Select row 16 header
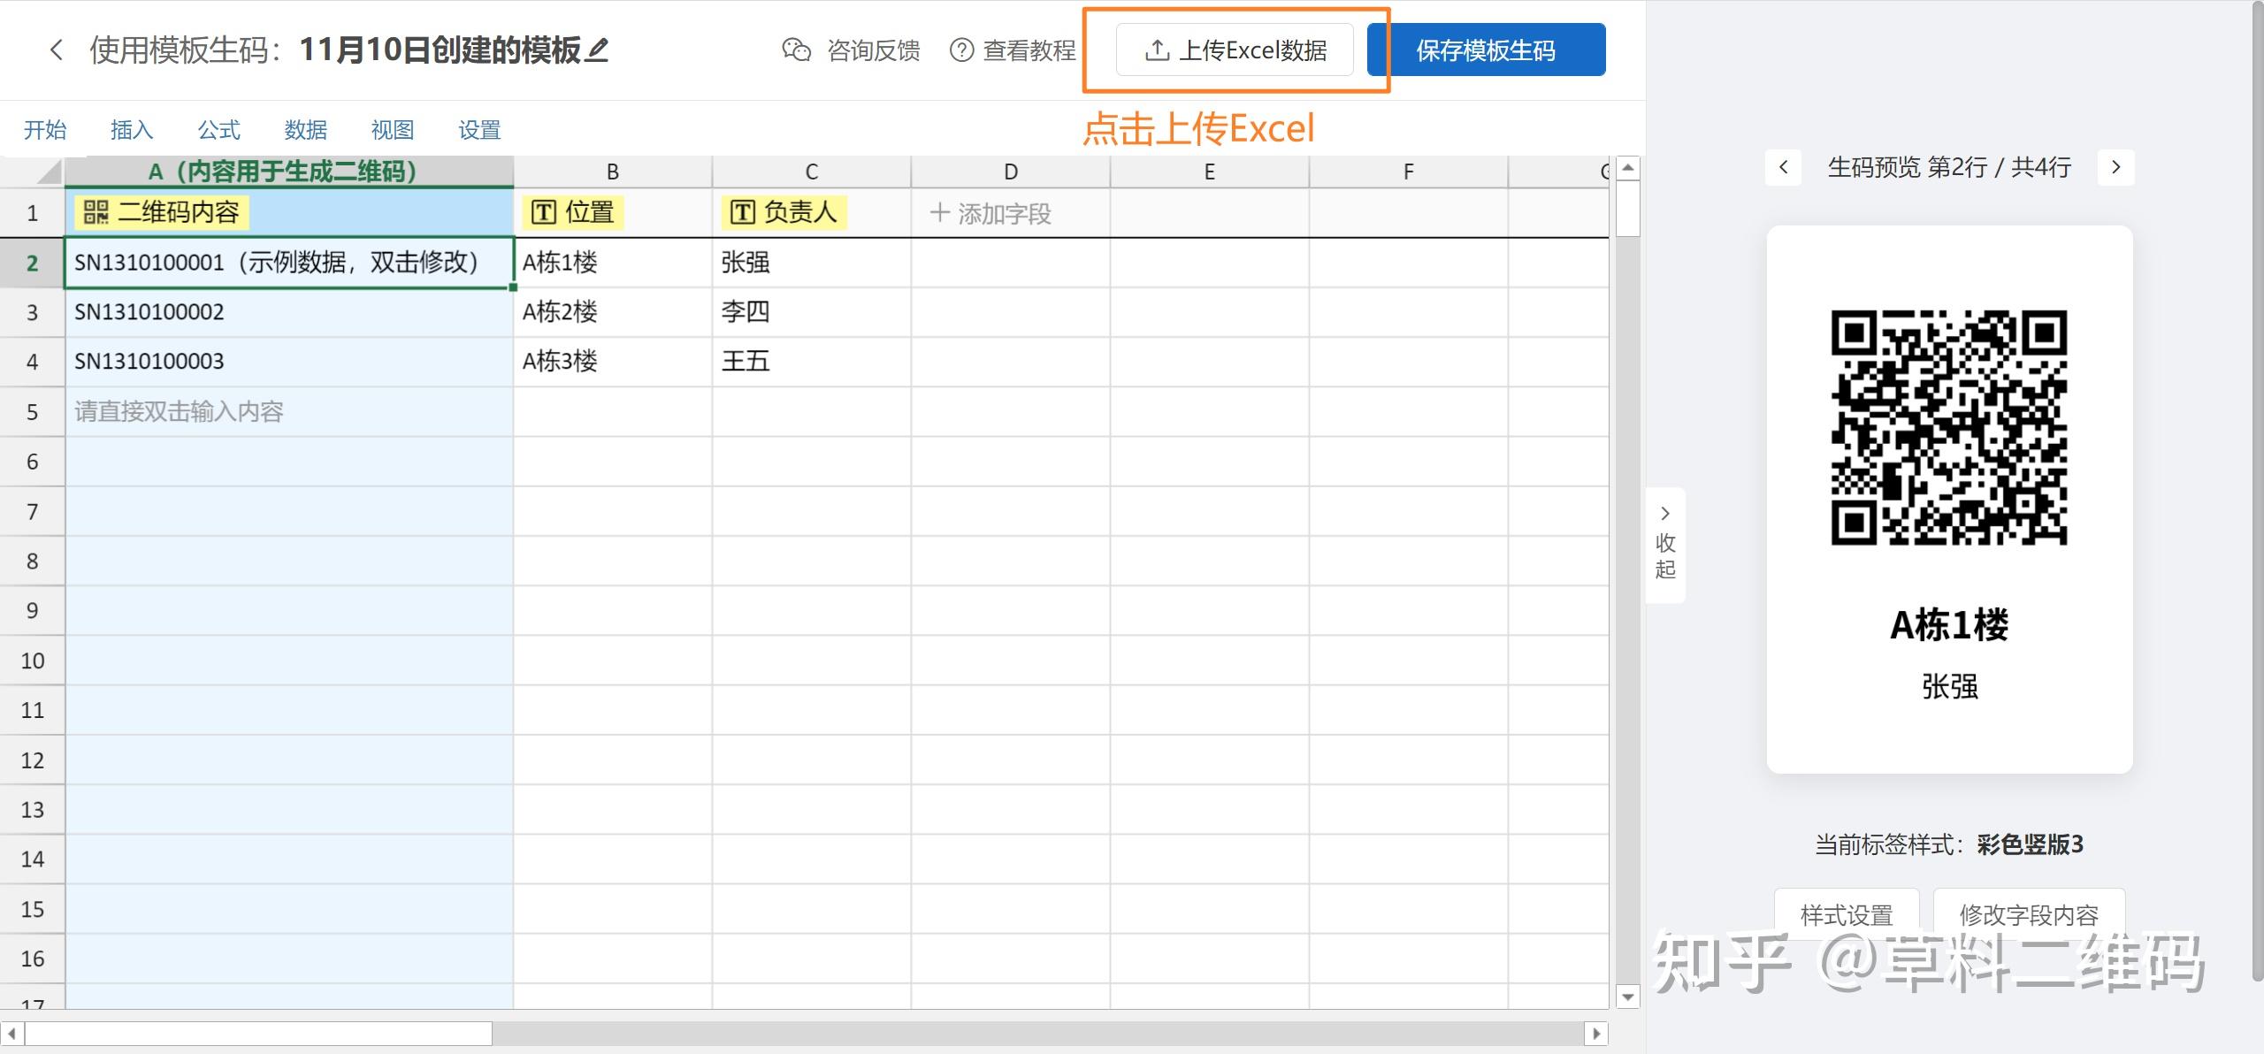The height and width of the screenshot is (1054, 2264). [x=33, y=959]
